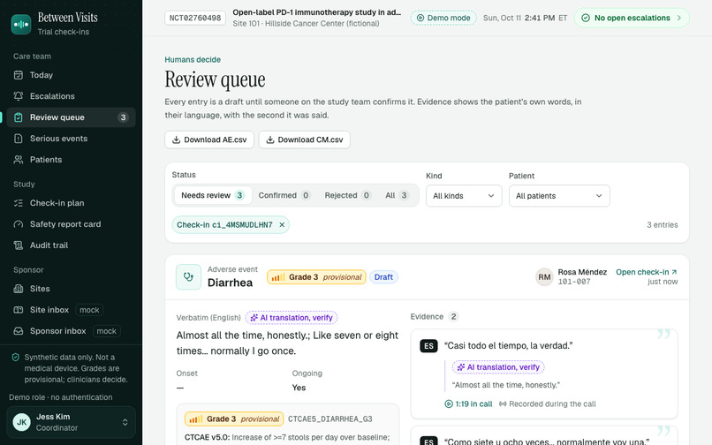
Task: Click the Safety report card gauge icon
Action: (x=19, y=224)
